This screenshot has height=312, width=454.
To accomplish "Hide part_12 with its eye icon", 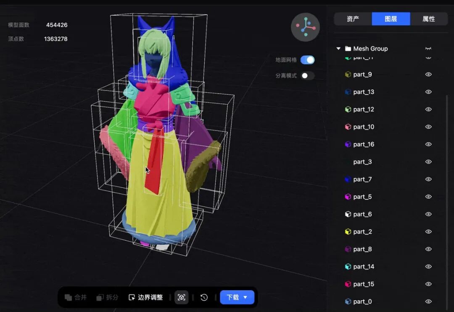I will [x=428, y=109].
